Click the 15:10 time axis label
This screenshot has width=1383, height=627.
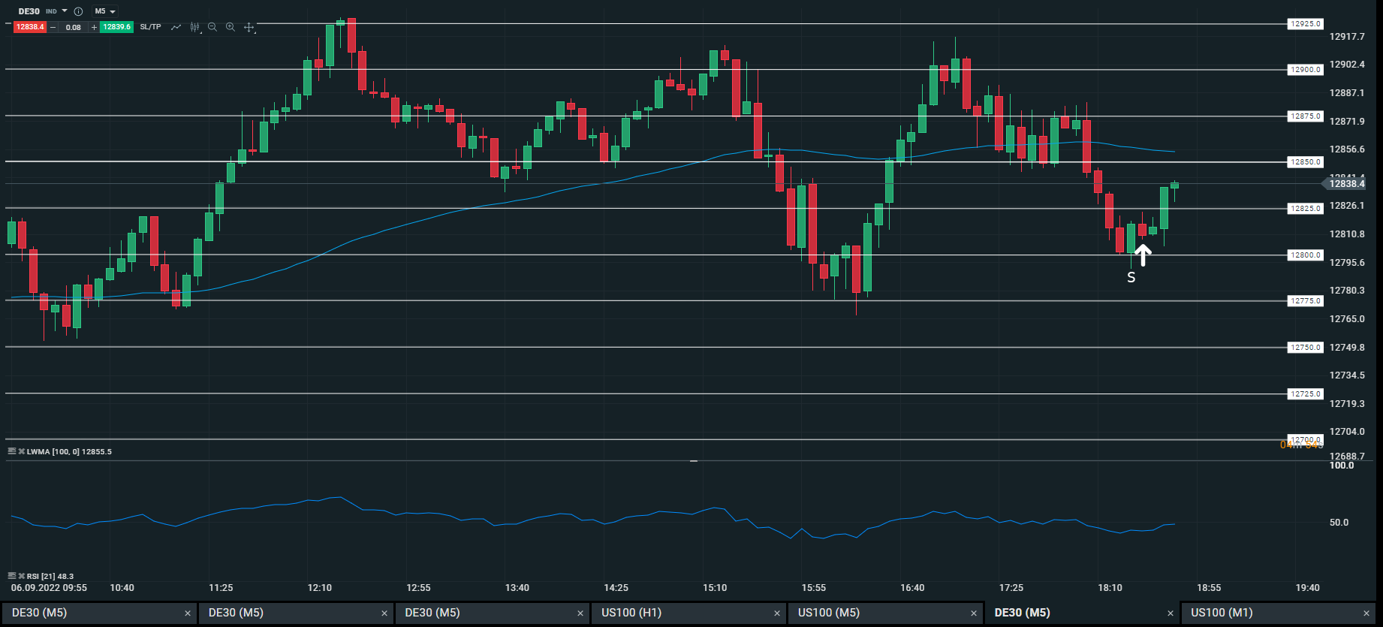point(715,588)
